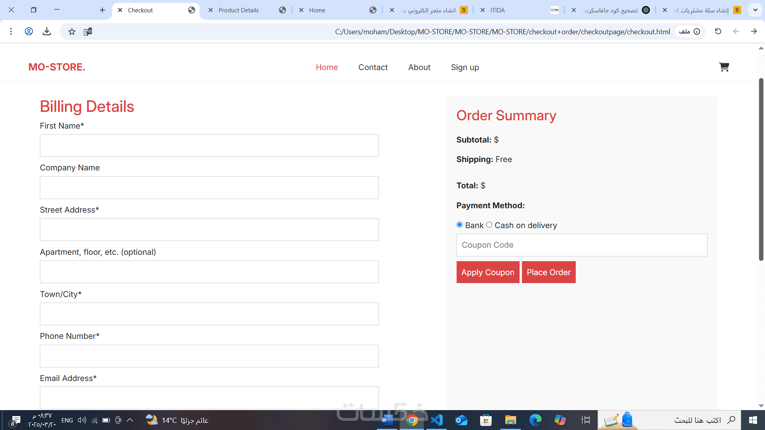Viewport: 765px width, 430px height.
Task: Click the Coupon Code field
Action: (x=582, y=245)
